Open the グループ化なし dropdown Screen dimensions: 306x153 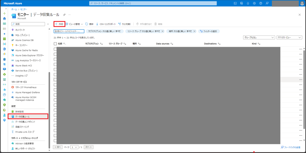(259, 37)
